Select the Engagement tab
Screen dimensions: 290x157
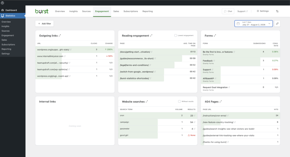(x=102, y=11)
